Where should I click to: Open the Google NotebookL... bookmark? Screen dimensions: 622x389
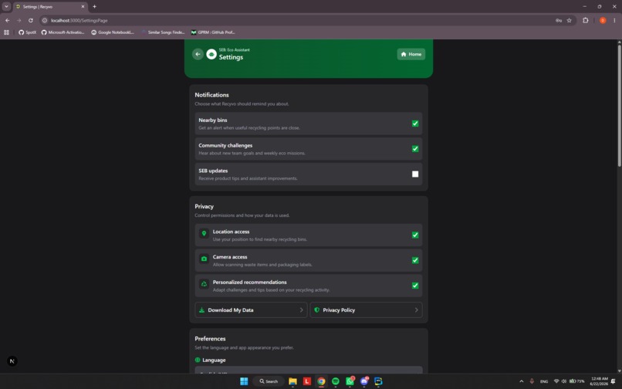pos(113,32)
